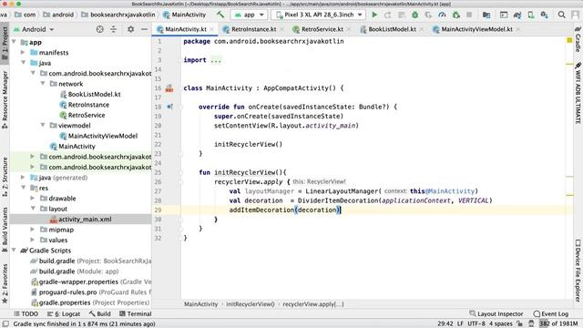Click the scroll-from-source target icon in Project panel
Screen dimensions: 583x328
[99, 29]
